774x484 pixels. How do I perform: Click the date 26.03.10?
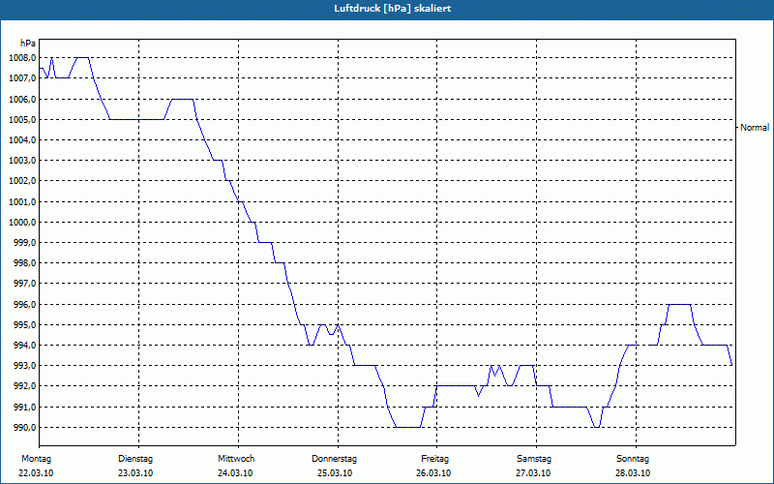433,473
